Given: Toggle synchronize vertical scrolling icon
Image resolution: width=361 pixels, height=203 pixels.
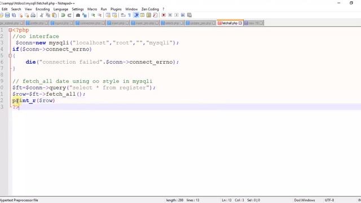Looking at the screenshot, I should (108, 15).
